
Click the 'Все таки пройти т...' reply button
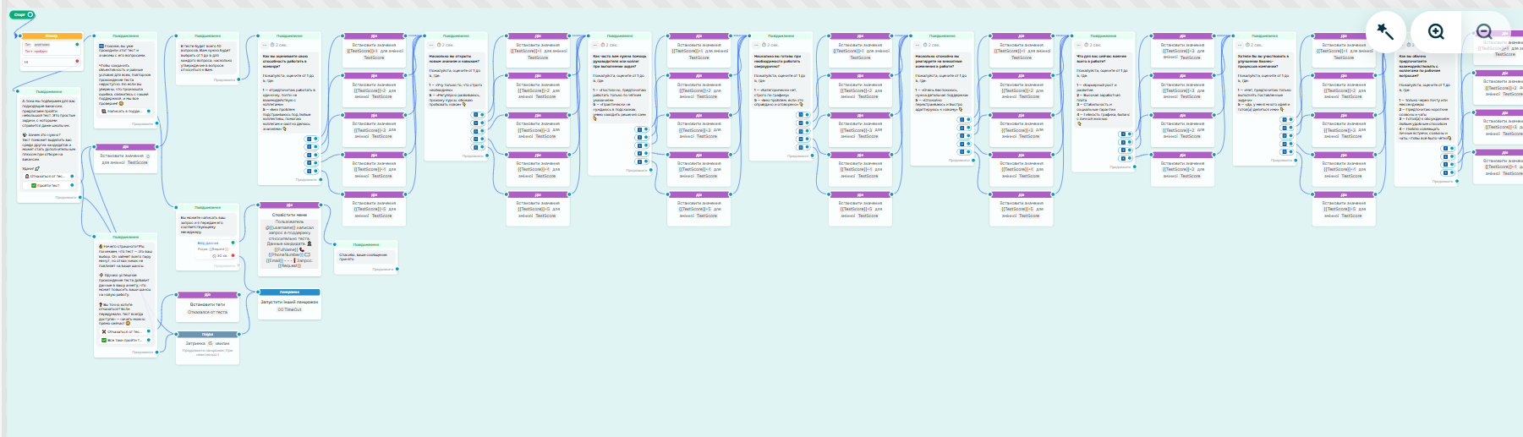point(123,340)
